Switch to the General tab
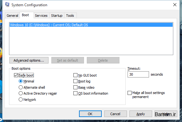Viewport: 182px width, 122px height. pos(12,16)
